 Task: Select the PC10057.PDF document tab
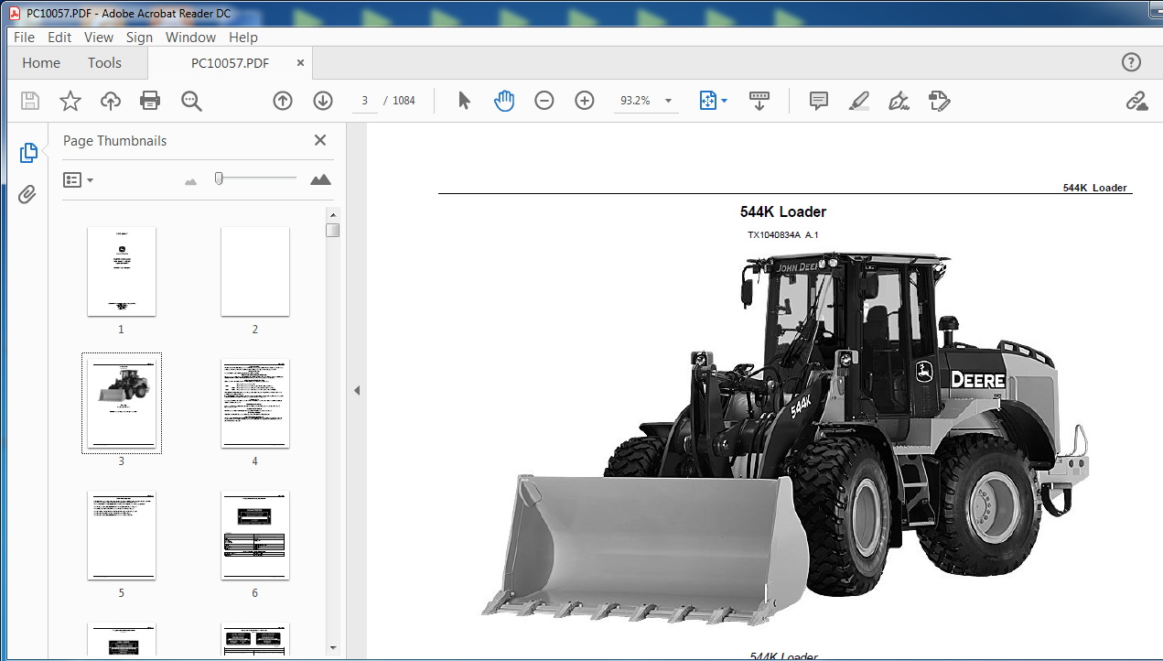pyautogui.click(x=230, y=63)
